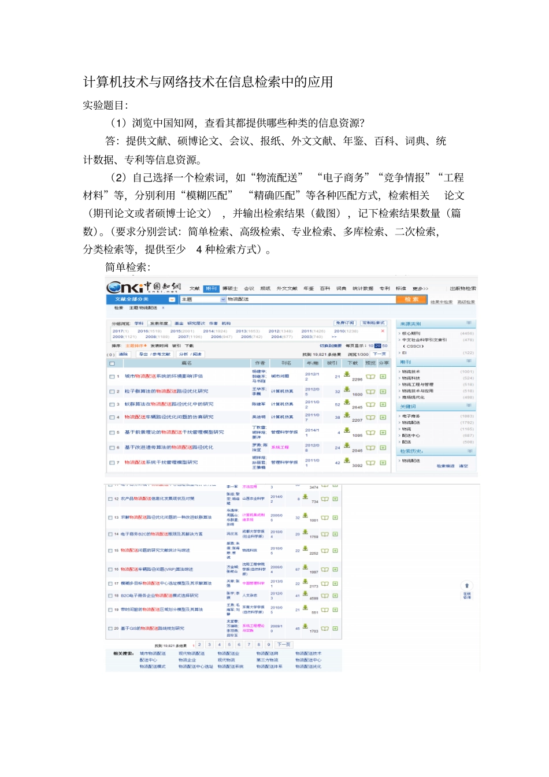The height and width of the screenshot is (777, 549).
Task: Open the 专利 tab
Action: (x=385, y=288)
